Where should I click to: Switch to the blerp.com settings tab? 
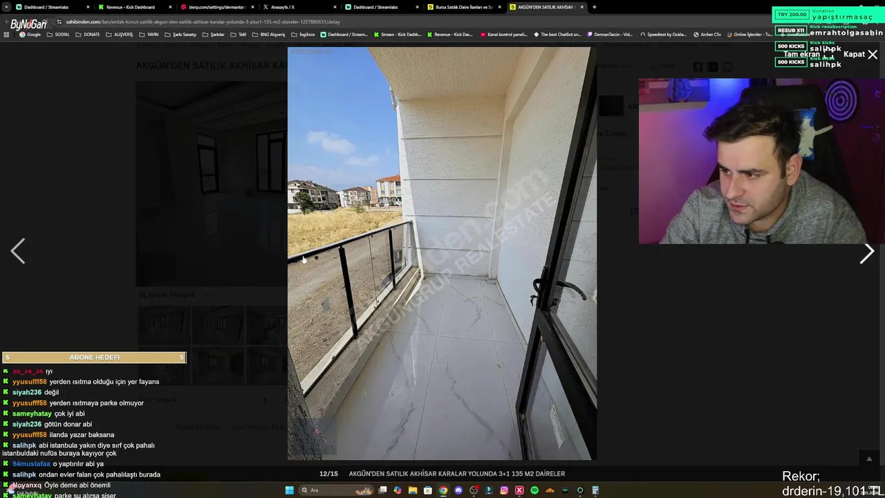(218, 7)
